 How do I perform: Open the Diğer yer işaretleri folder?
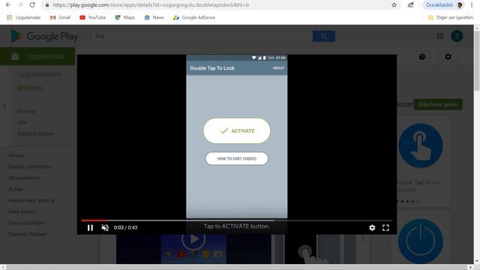coord(450,17)
